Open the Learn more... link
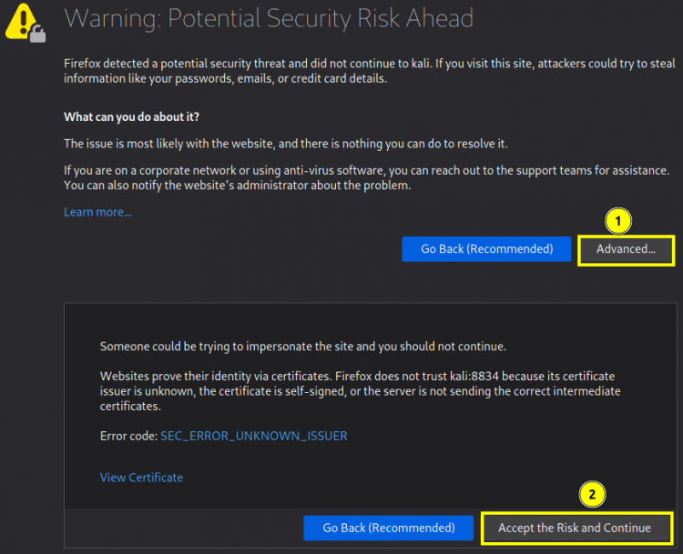Screen dimensions: 683x554 click(97, 212)
